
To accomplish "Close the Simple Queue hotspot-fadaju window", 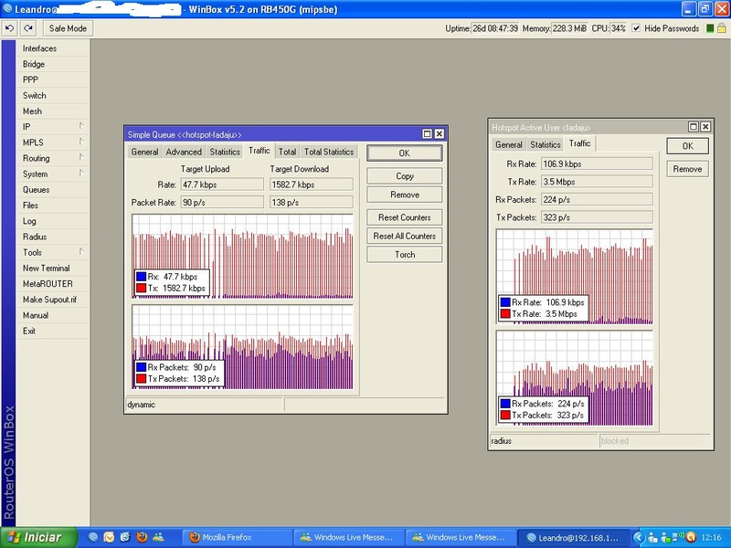I will [x=439, y=133].
